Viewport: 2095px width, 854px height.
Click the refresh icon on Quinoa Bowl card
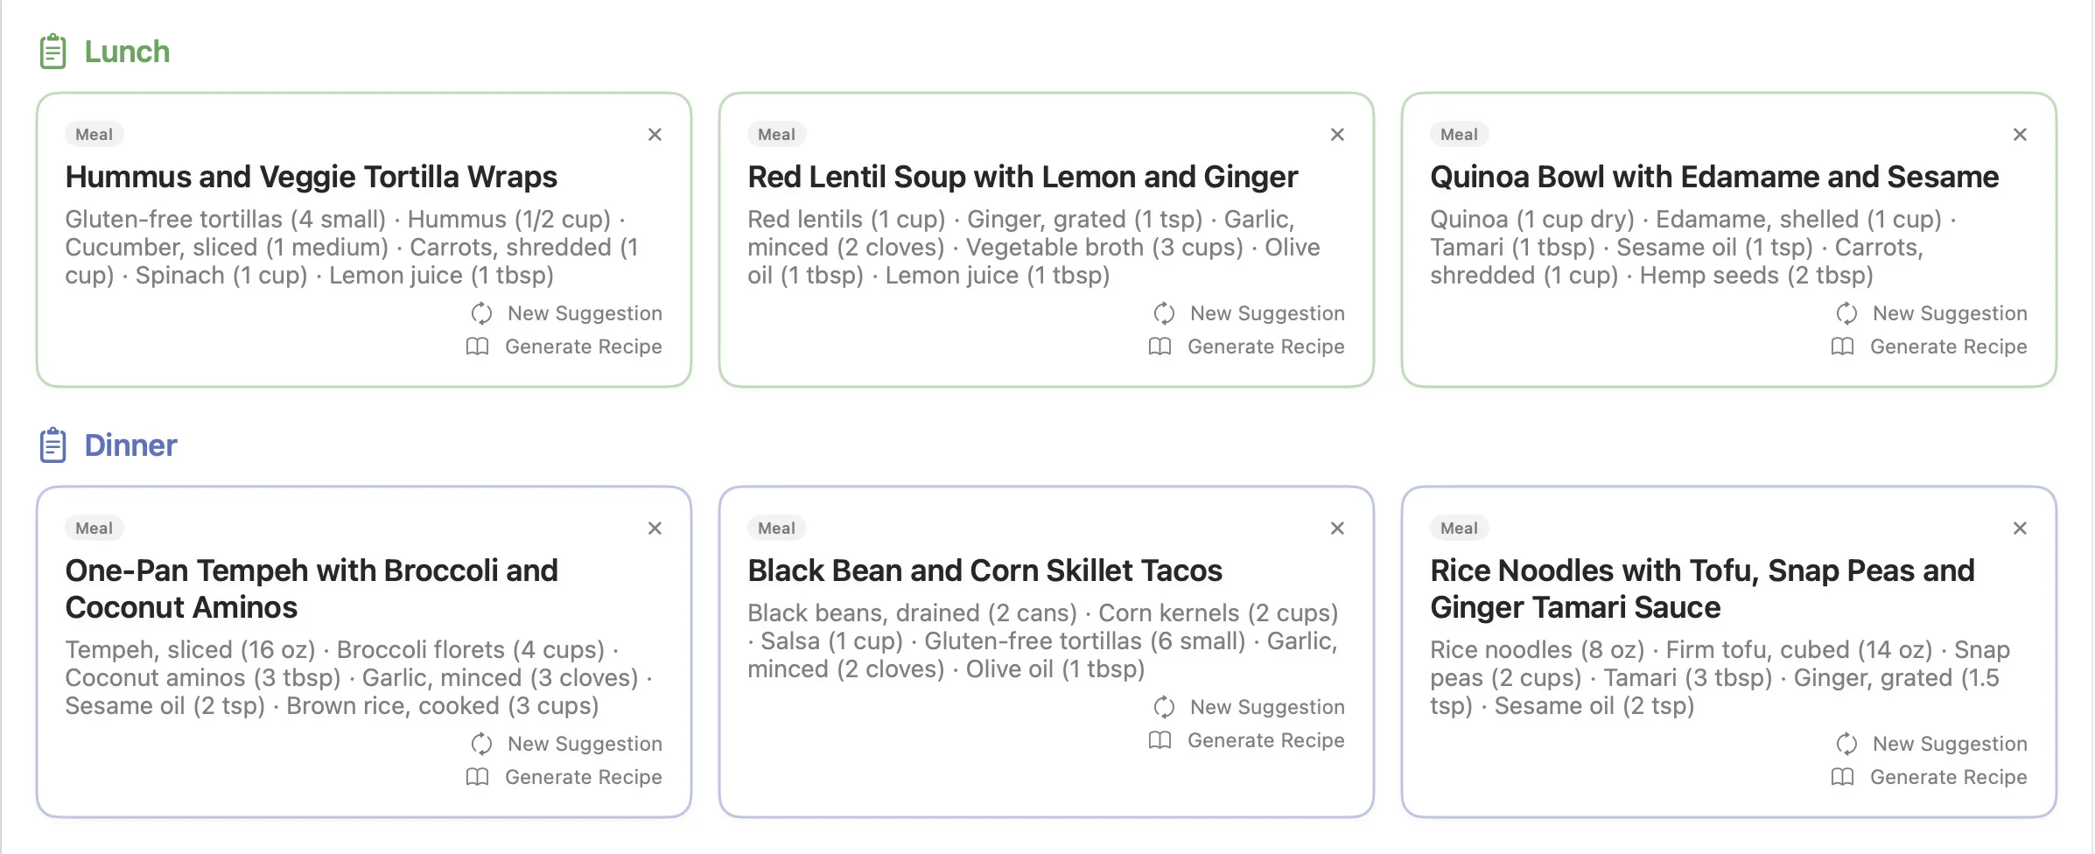pyautogui.click(x=1846, y=313)
